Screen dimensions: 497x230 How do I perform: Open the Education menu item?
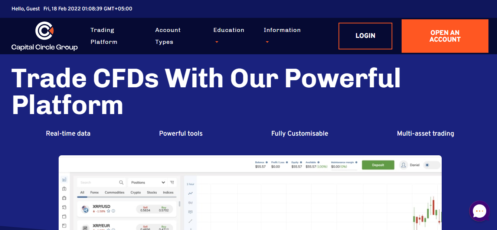[229, 30]
